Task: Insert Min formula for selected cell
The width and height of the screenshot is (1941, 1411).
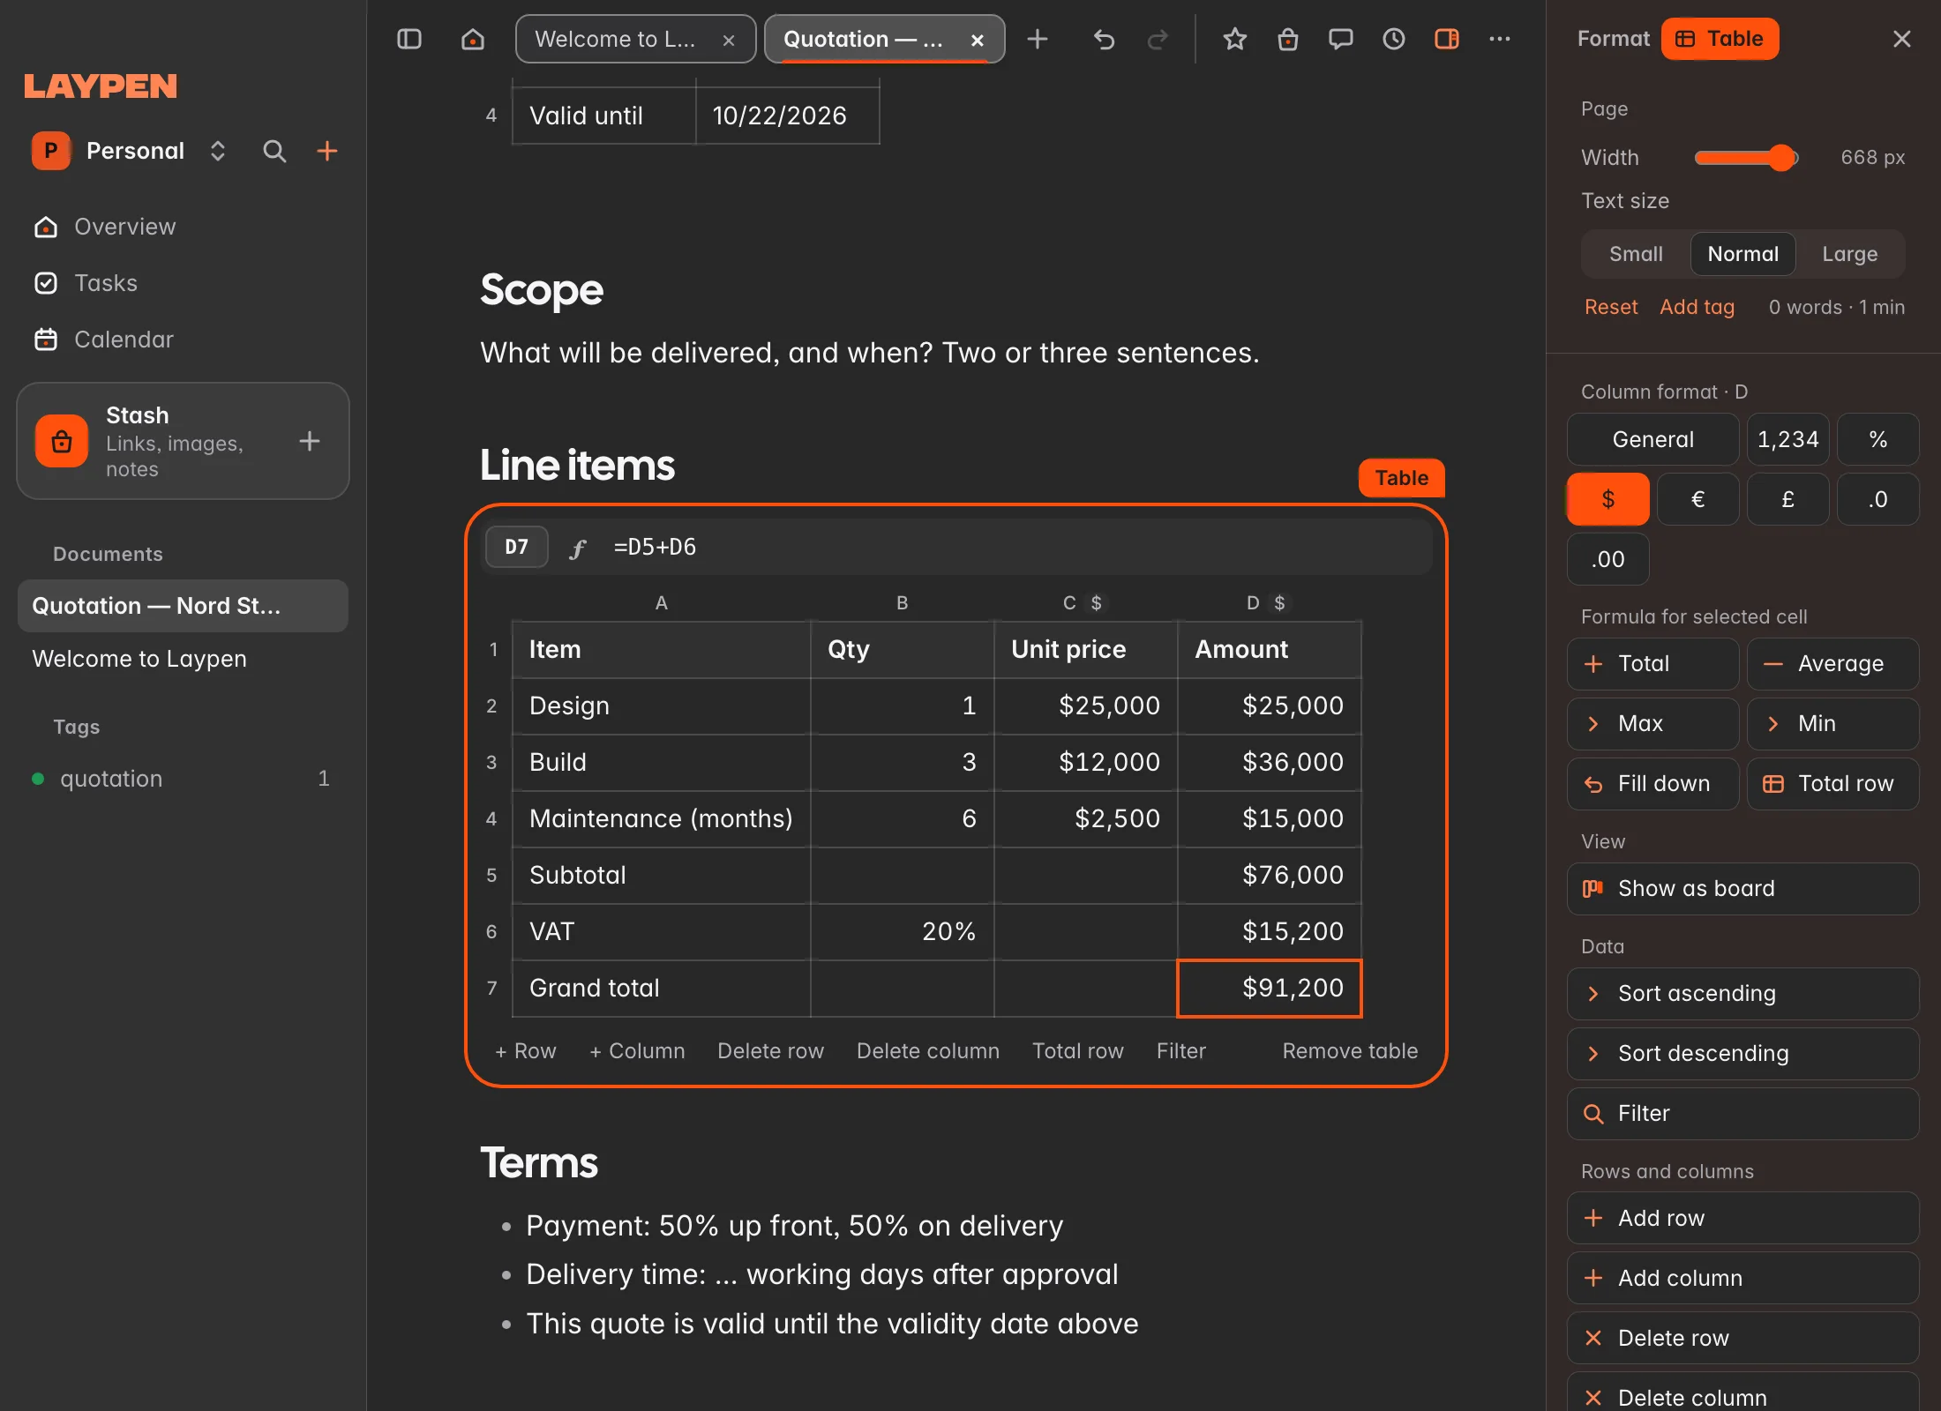Action: 1833,724
